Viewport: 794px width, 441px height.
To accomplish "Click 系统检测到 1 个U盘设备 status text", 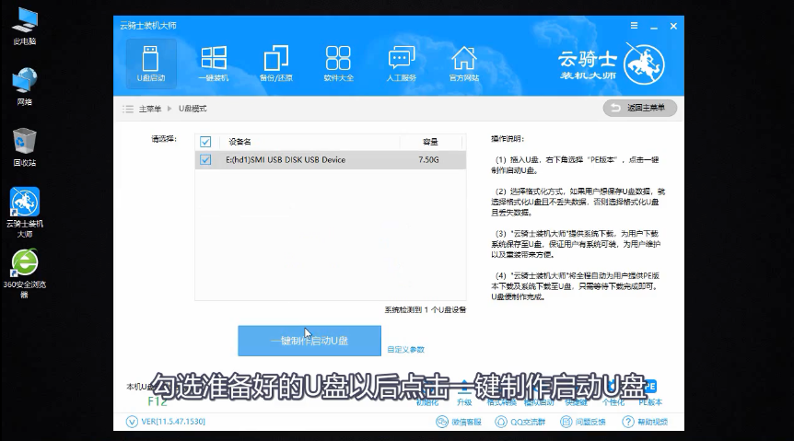I will pos(426,310).
